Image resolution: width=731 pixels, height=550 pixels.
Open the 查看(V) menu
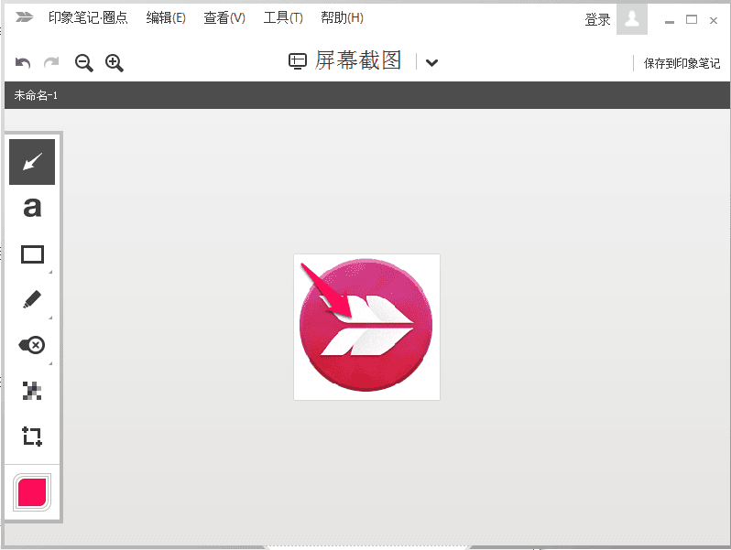(224, 17)
